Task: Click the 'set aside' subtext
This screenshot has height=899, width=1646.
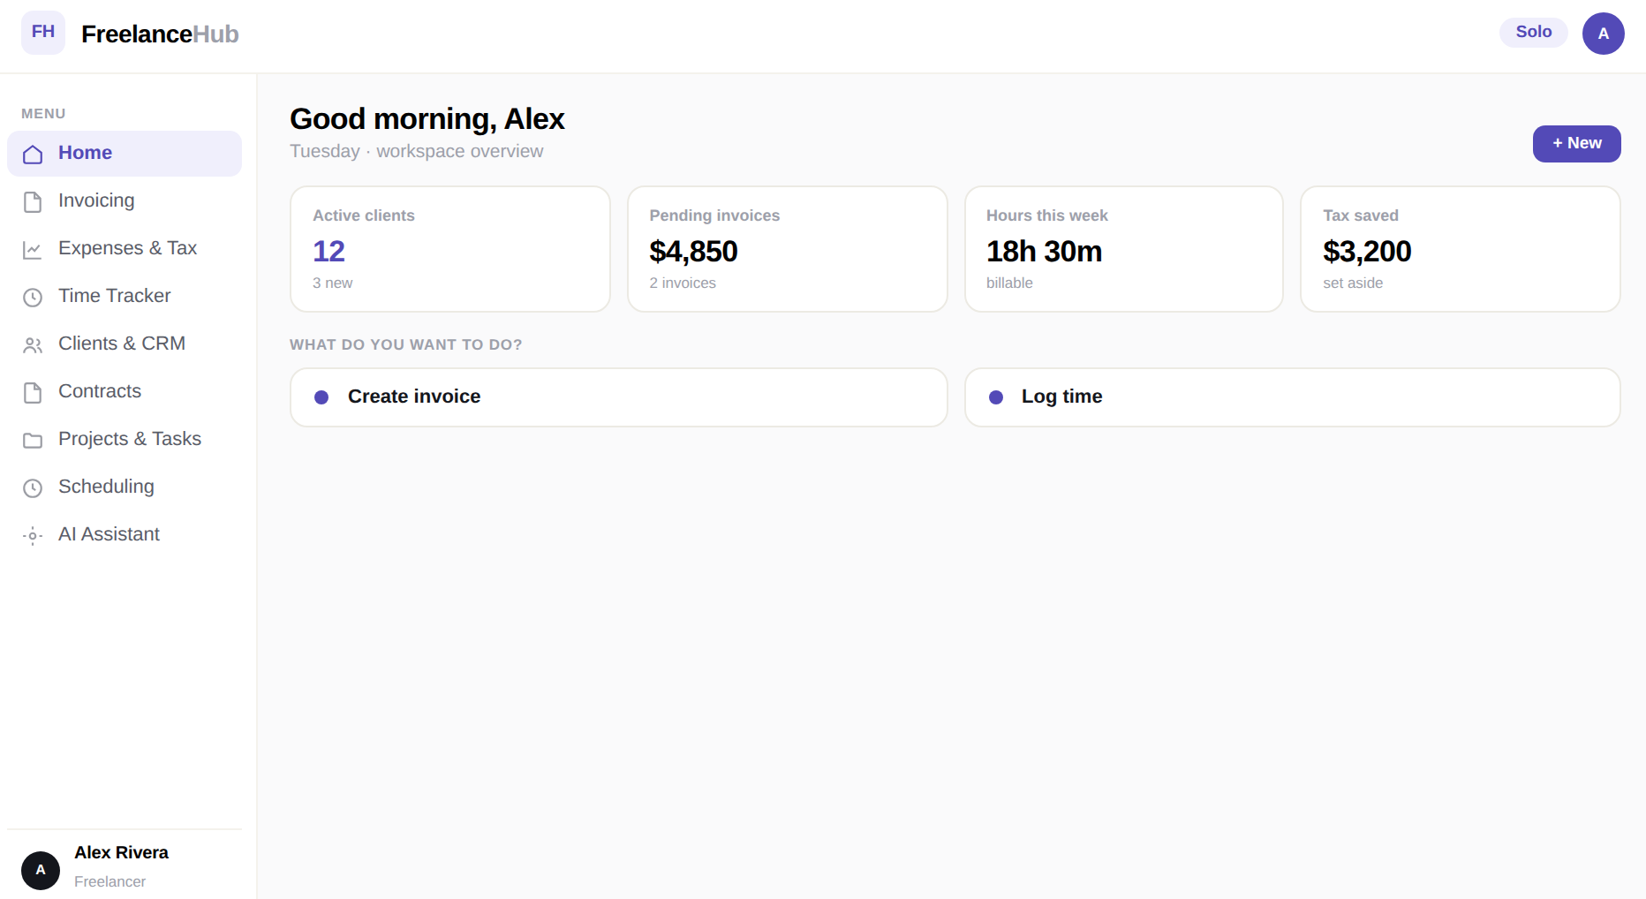Action: coord(1353,283)
